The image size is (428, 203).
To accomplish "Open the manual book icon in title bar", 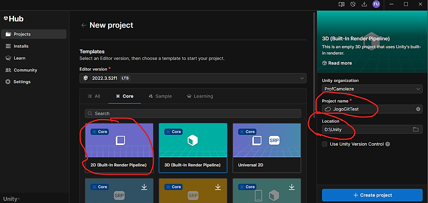I will point(341,4).
